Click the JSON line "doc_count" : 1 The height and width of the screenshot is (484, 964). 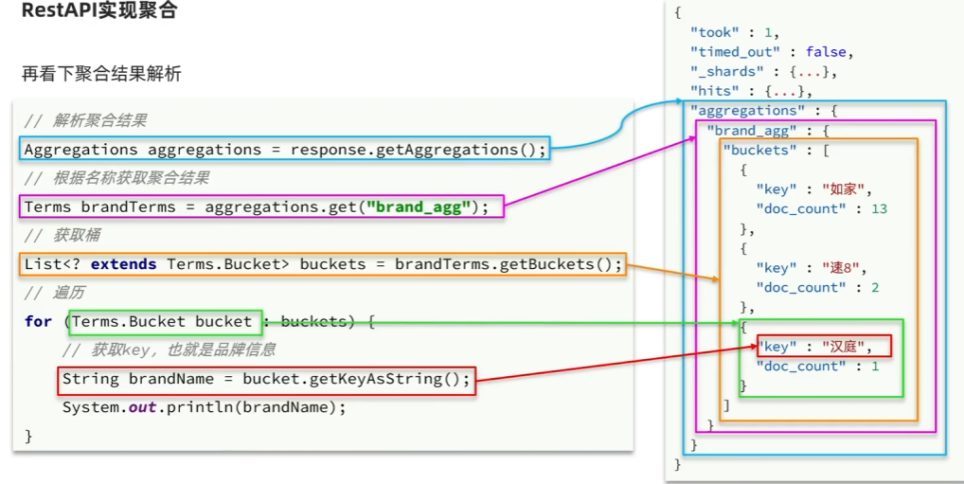[x=817, y=367]
